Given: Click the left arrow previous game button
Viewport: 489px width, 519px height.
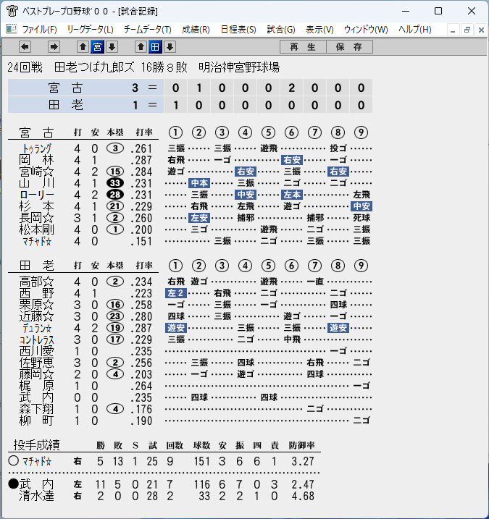Looking at the screenshot, I should click(x=25, y=46).
